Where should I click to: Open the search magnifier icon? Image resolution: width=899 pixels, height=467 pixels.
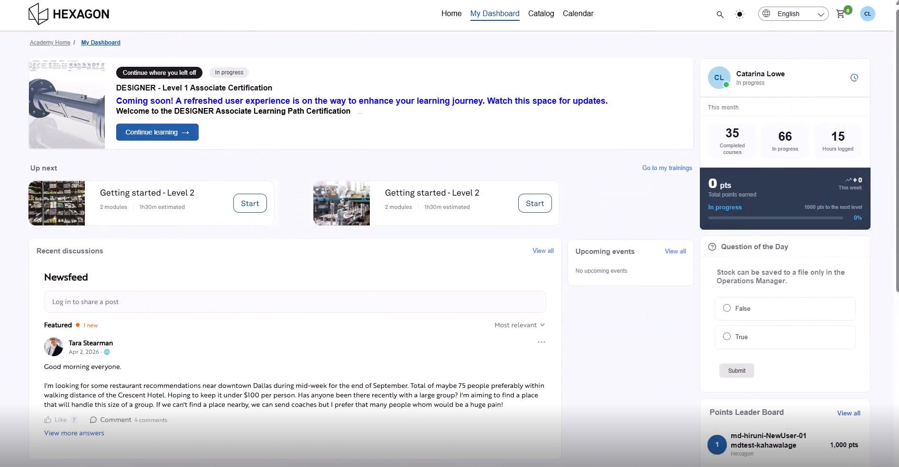720,14
